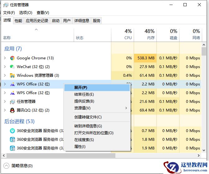
Task: Click the second 360安全浏览器 service icon
Action: [12, 140]
